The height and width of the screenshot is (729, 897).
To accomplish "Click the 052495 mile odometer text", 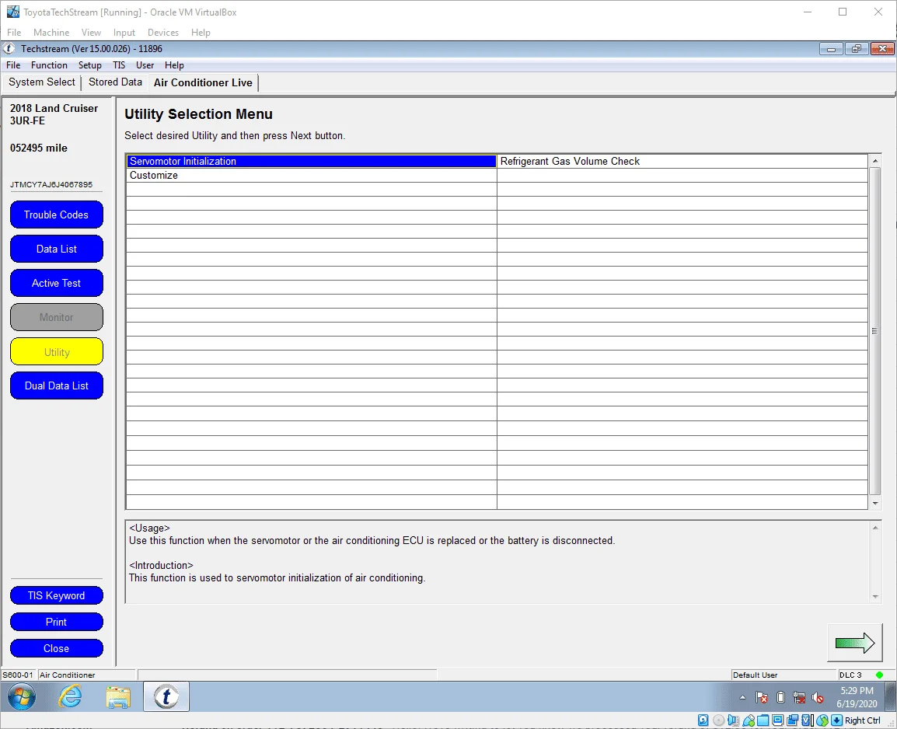I will pos(38,148).
